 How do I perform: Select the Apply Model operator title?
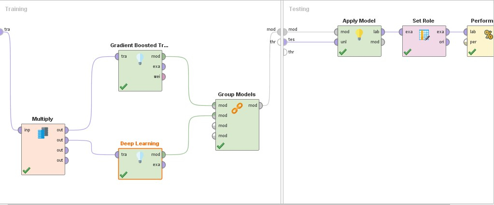pyautogui.click(x=359, y=21)
